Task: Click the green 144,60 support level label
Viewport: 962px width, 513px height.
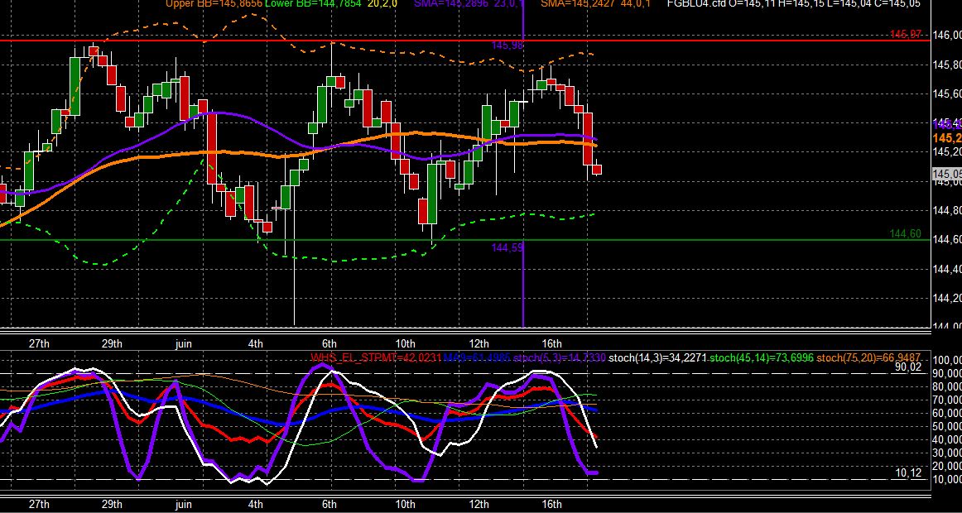Action: [x=905, y=233]
